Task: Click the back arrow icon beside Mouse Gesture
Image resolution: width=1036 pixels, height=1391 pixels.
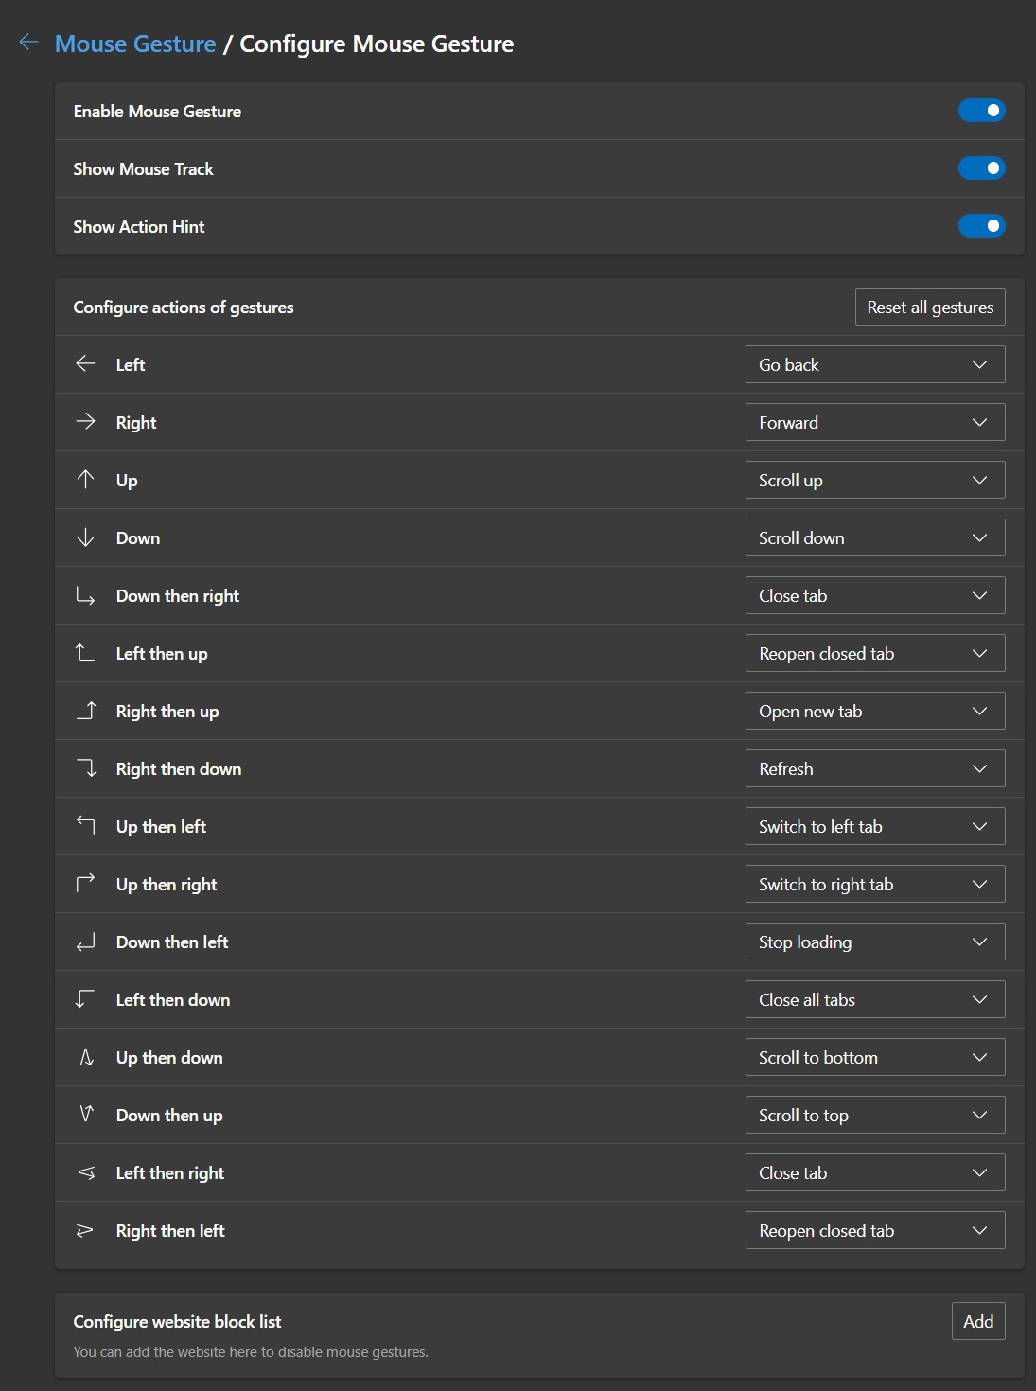Action: pos(28,43)
